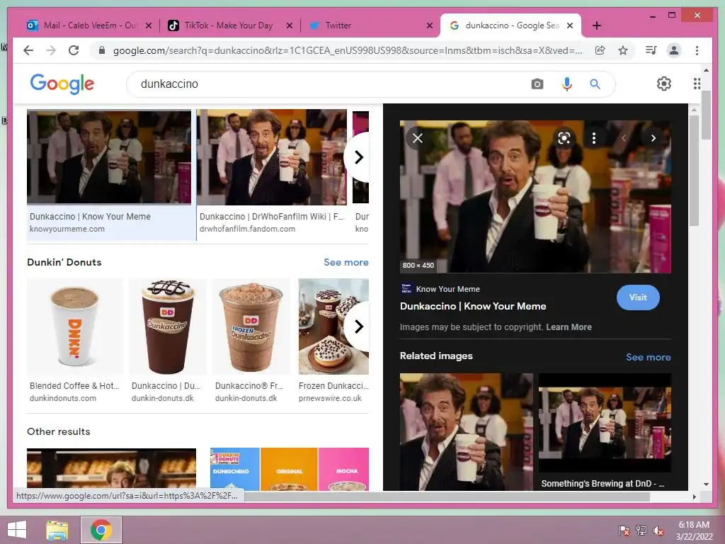The height and width of the screenshot is (544, 725).
Task: Switch to the Mail - Caleb VeeEm tab
Action: tap(88, 25)
